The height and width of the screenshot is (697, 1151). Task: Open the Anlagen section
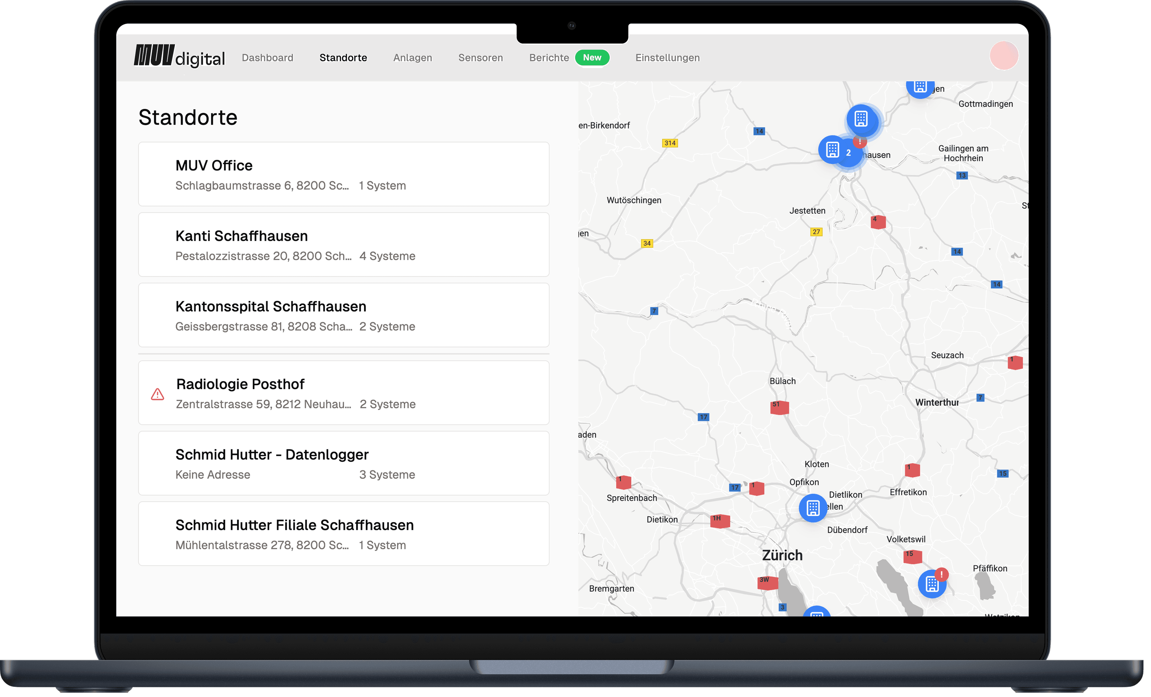tap(412, 58)
